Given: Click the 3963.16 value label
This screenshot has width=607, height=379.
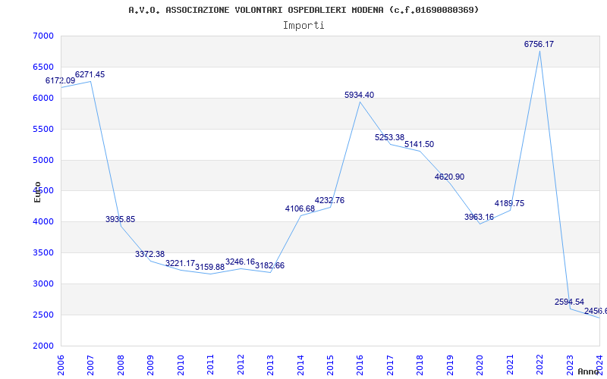Looking at the screenshot, I should 480,217.
